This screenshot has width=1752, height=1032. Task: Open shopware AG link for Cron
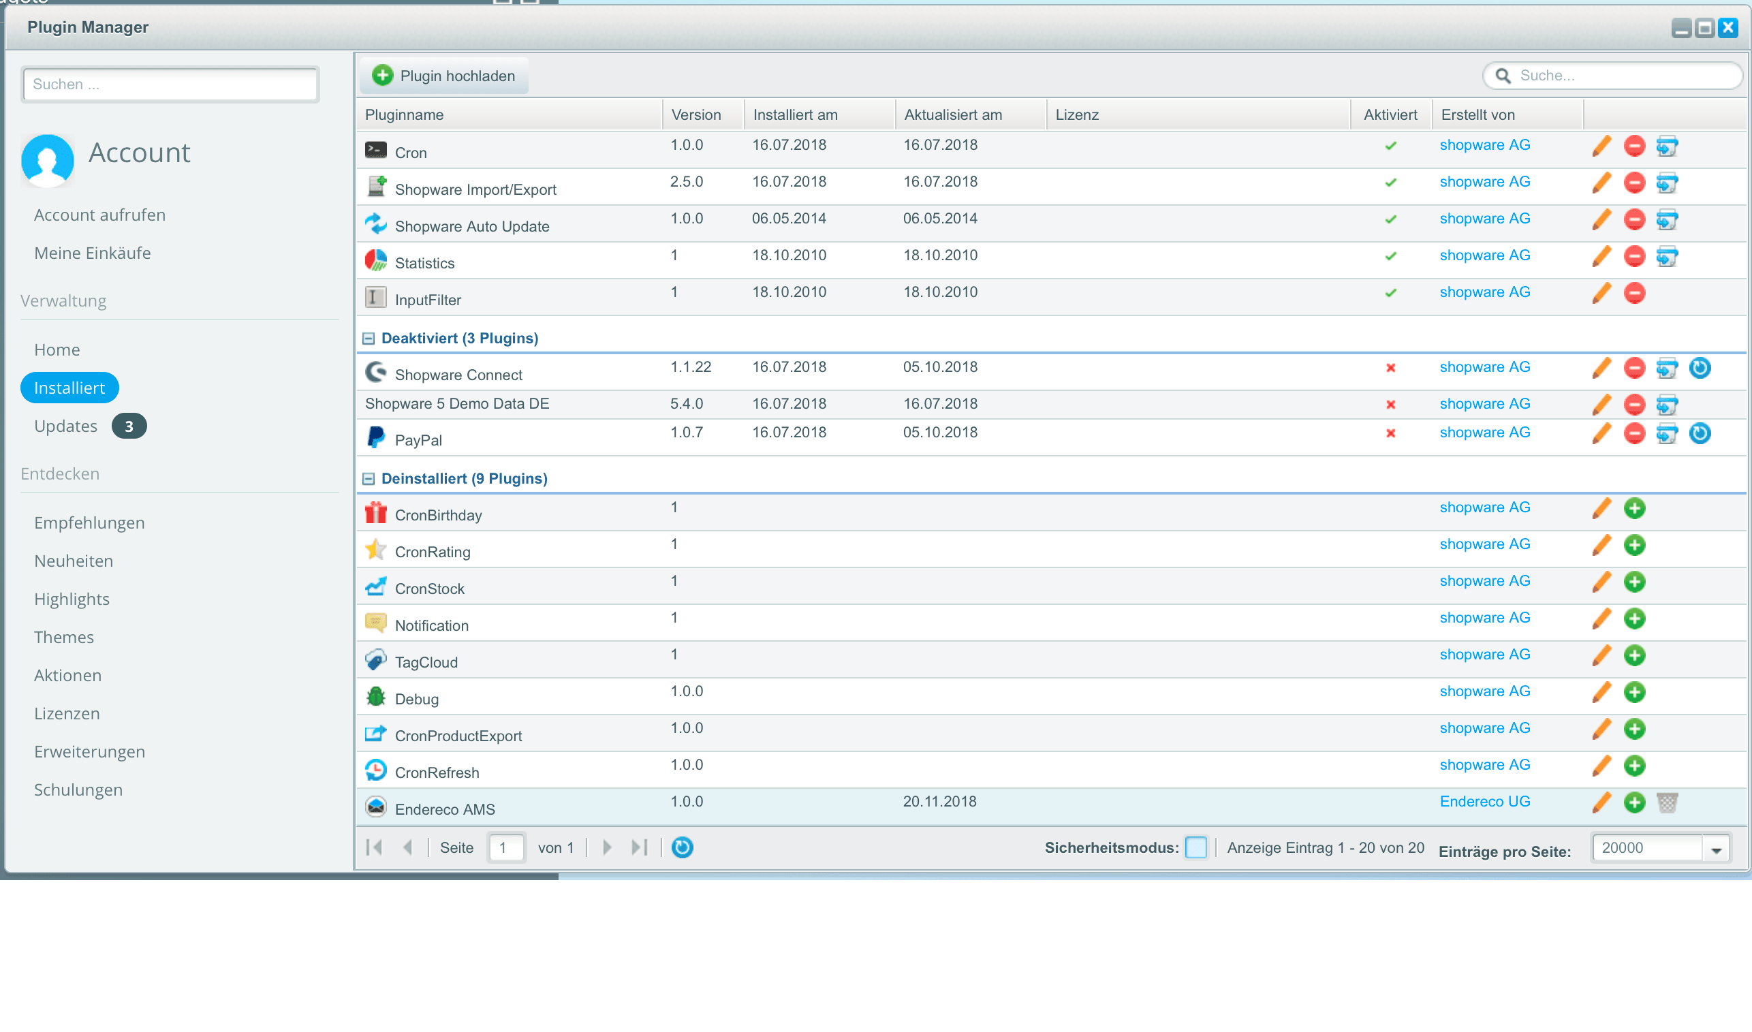click(1485, 145)
